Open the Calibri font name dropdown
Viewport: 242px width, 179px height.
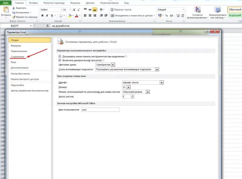pyautogui.click(x=61, y=10)
